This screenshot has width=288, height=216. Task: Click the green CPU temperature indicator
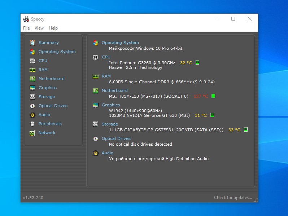click(x=197, y=62)
